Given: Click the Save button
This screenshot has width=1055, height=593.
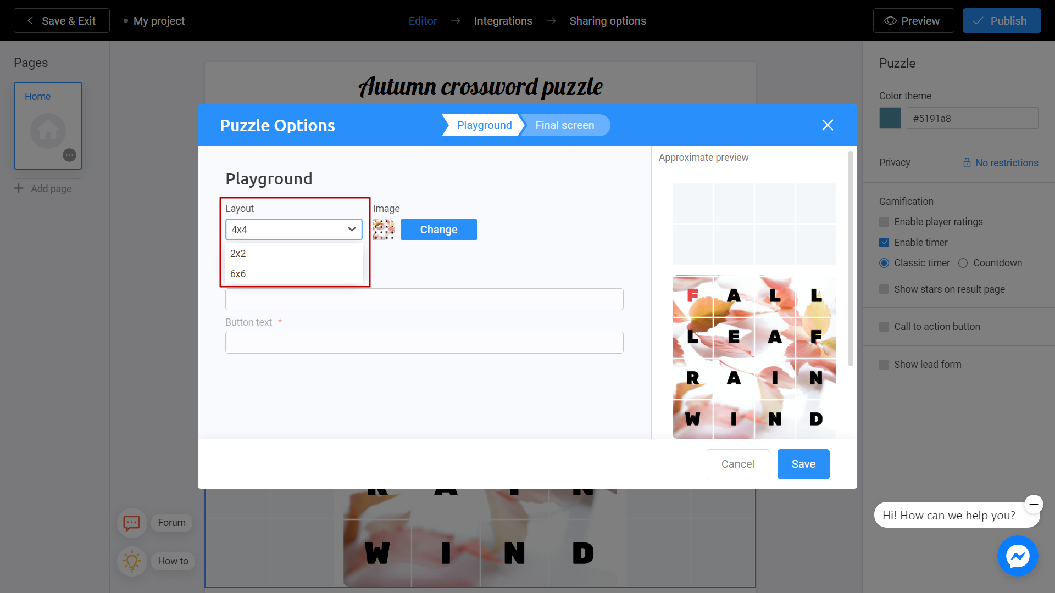Looking at the screenshot, I should pos(803,463).
